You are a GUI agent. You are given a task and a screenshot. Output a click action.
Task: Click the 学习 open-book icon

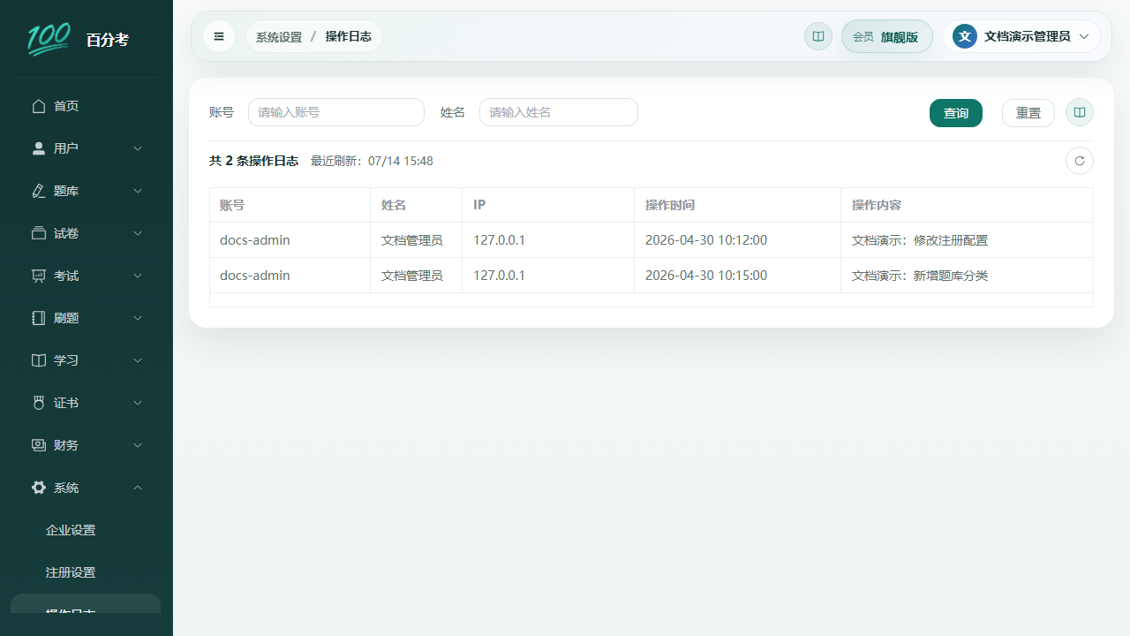coord(38,360)
